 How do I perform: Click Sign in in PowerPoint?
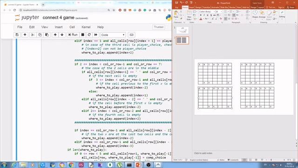(281, 7)
